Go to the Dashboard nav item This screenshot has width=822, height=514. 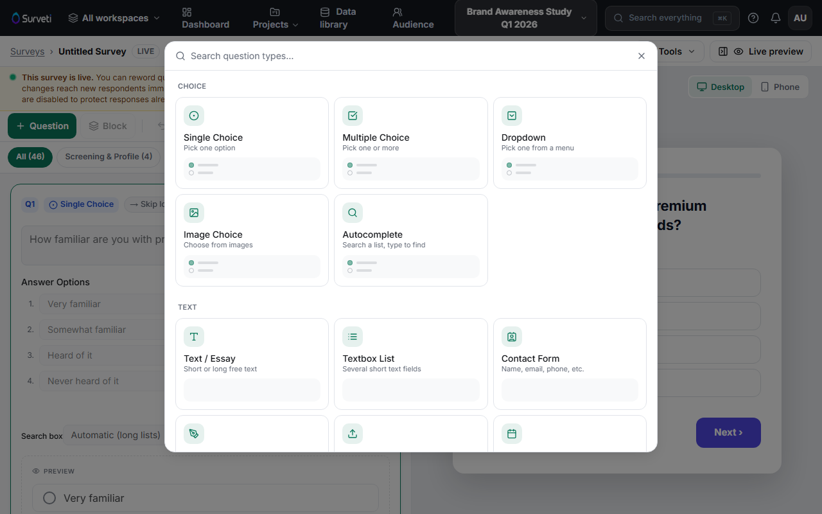click(205, 18)
